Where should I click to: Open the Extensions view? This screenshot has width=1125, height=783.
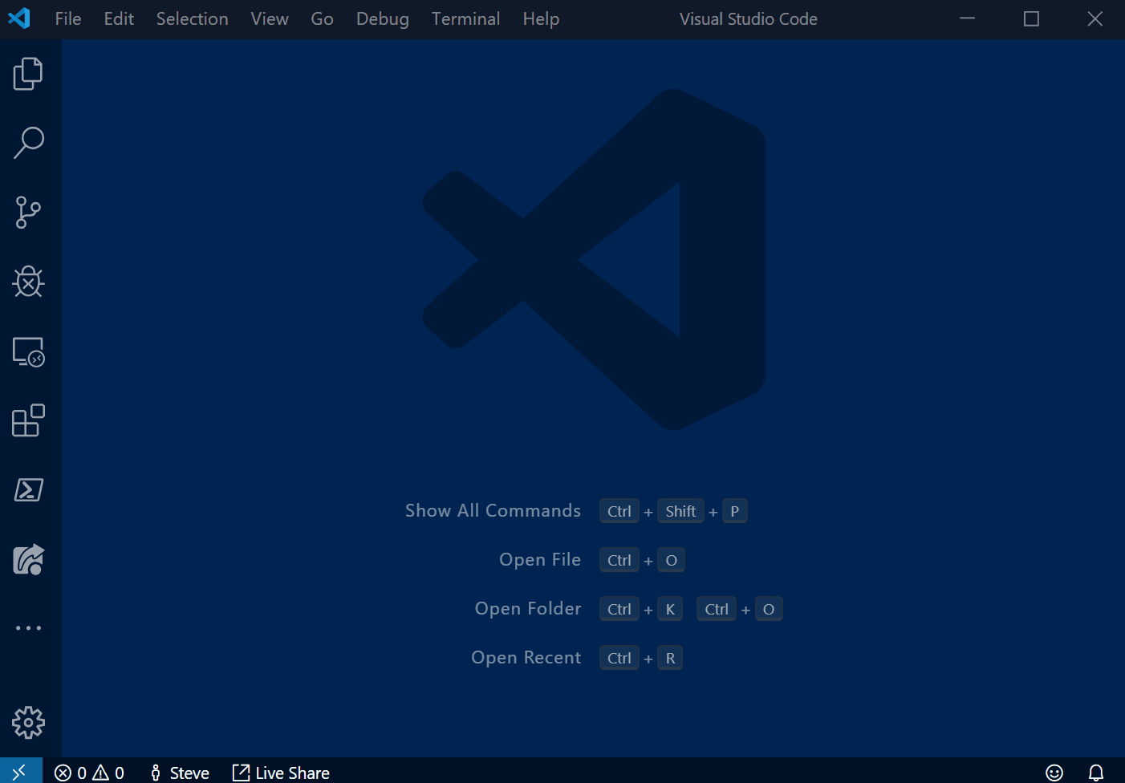28,420
